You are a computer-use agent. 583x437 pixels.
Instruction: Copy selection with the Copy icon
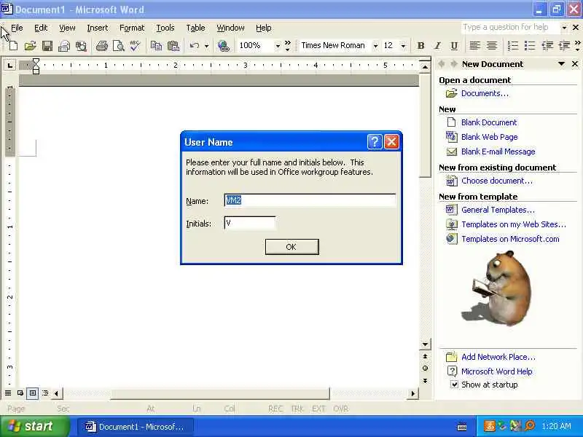(156, 46)
